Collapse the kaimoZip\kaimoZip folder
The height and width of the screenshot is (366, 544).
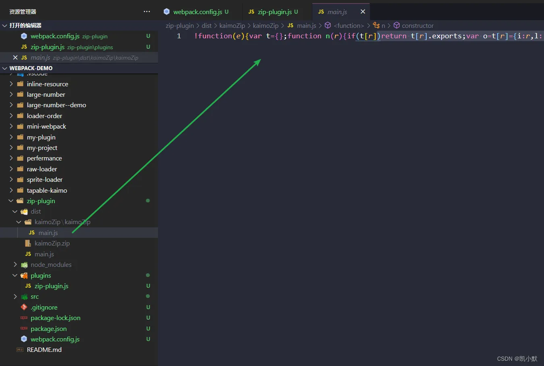pyautogui.click(x=19, y=222)
